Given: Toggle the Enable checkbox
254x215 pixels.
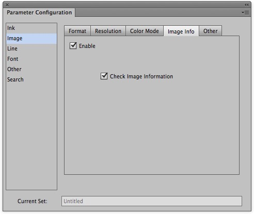Looking at the screenshot, I should point(73,46).
